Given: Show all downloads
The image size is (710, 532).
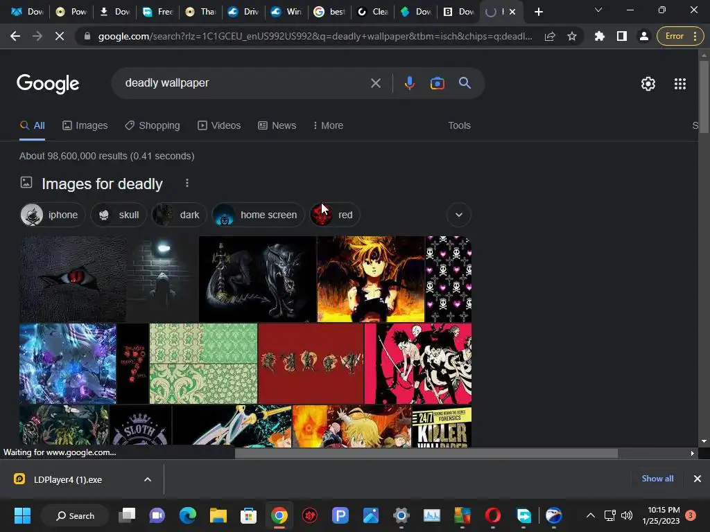Looking at the screenshot, I should (x=657, y=479).
